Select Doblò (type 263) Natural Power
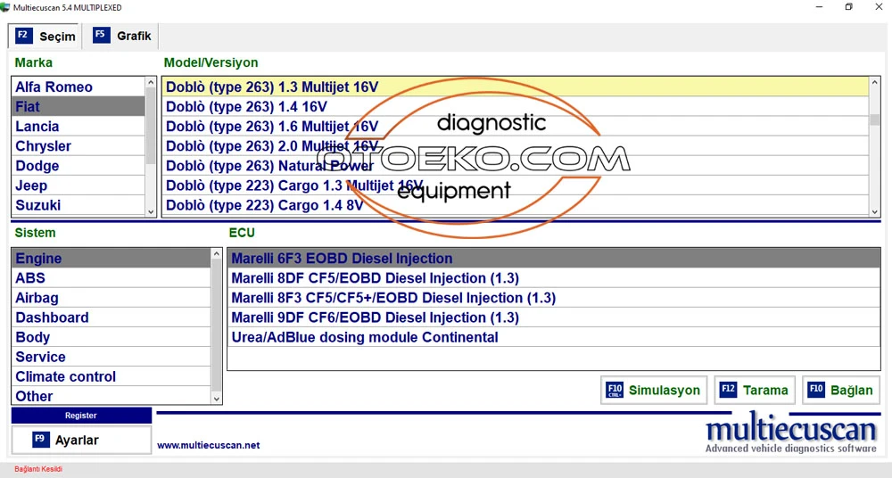 pyautogui.click(x=516, y=166)
